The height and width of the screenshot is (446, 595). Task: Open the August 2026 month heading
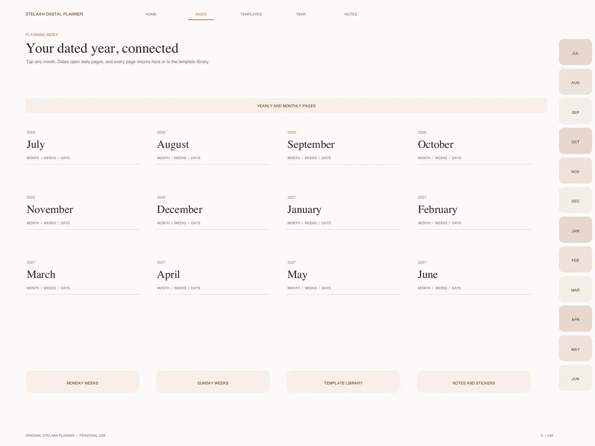point(173,145)
